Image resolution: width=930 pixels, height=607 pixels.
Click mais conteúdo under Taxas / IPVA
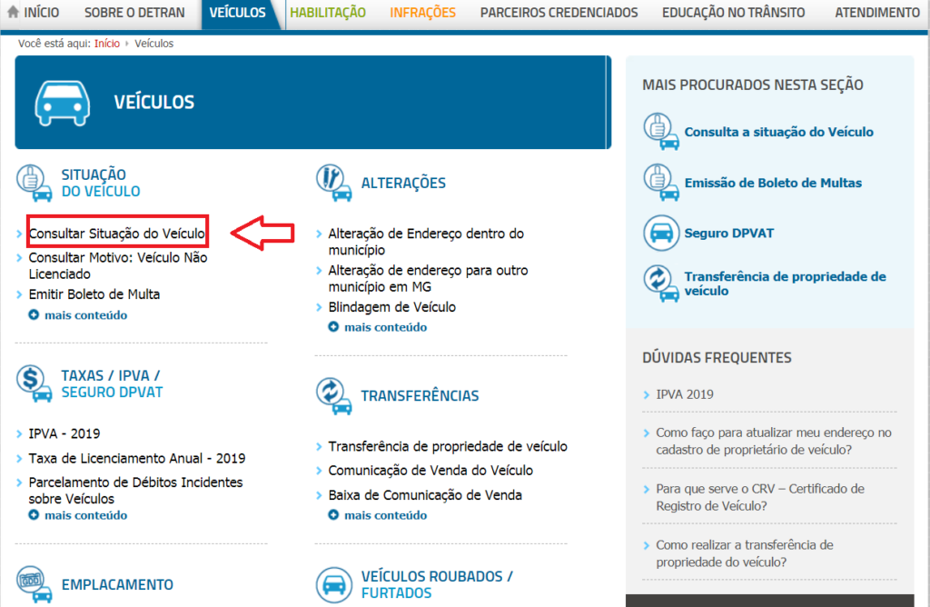(85, 514)
